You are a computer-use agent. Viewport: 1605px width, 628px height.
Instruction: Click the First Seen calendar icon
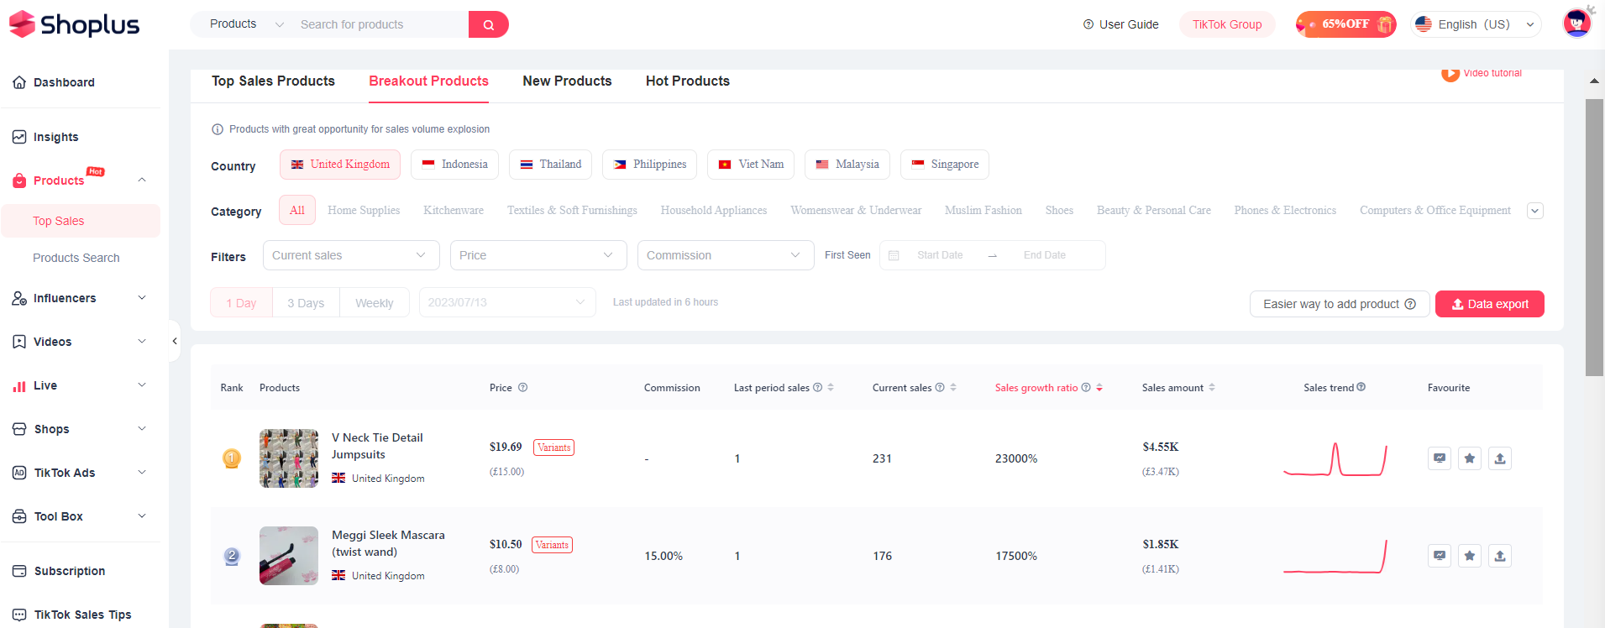pos(894,255)
